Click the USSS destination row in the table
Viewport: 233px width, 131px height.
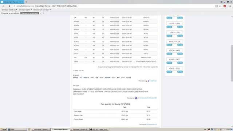115,61
